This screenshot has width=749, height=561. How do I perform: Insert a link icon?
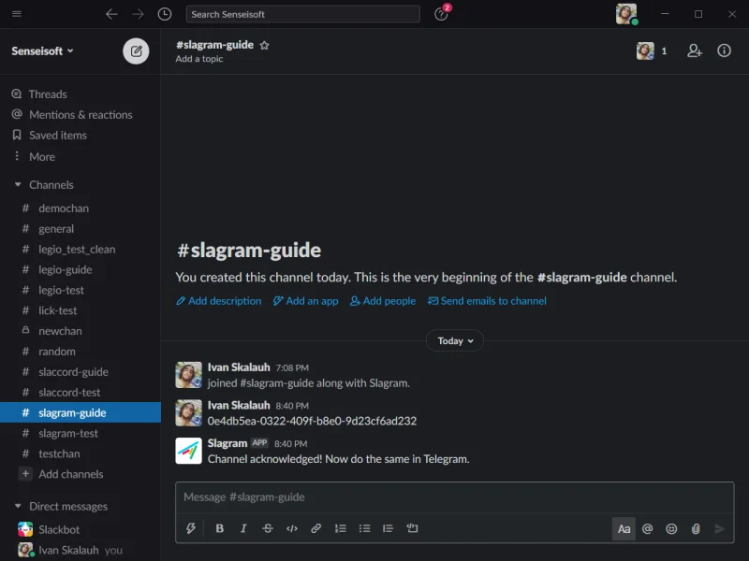point(316,528)
